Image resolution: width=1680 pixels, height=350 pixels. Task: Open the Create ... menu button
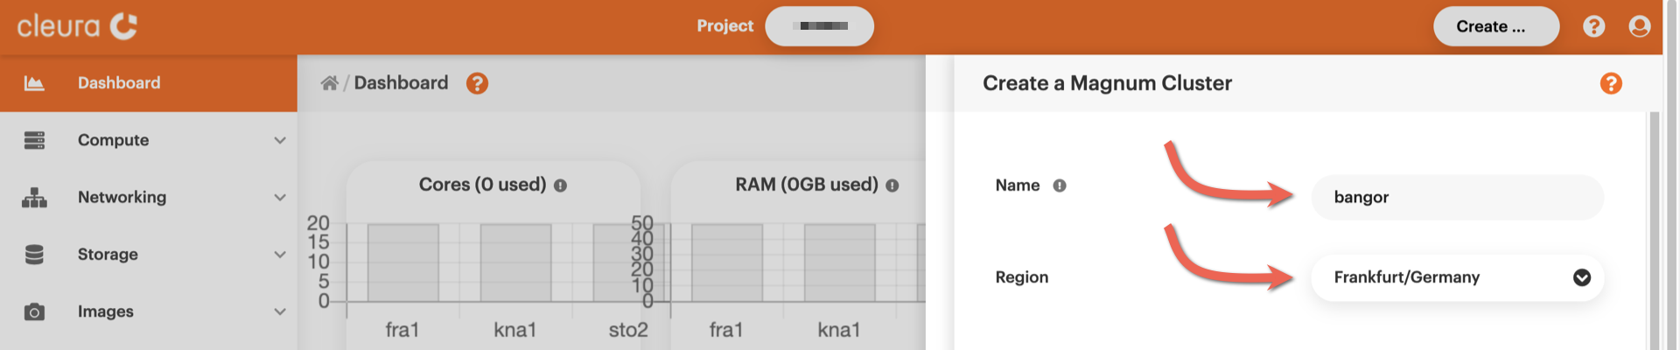[1495, 26]
